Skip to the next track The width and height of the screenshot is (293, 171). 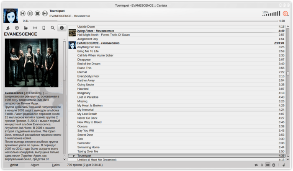[x=45, y=13]
